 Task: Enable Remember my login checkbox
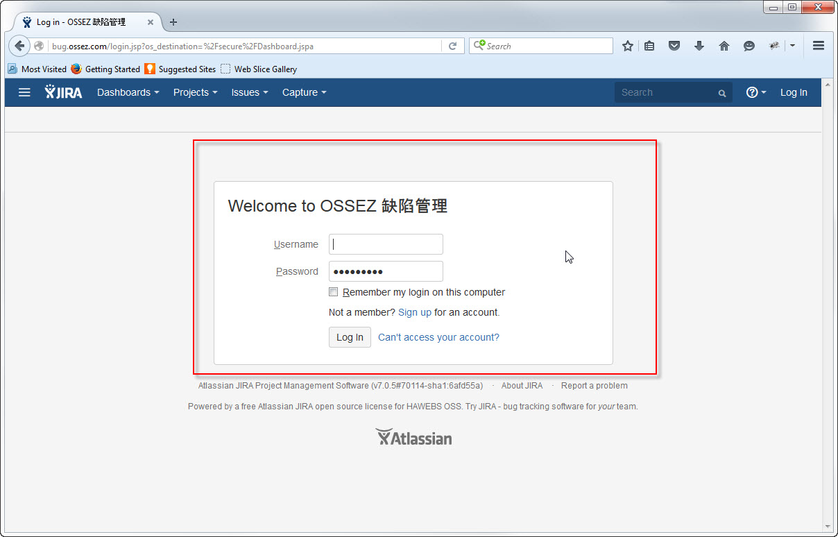pos(334,292)
